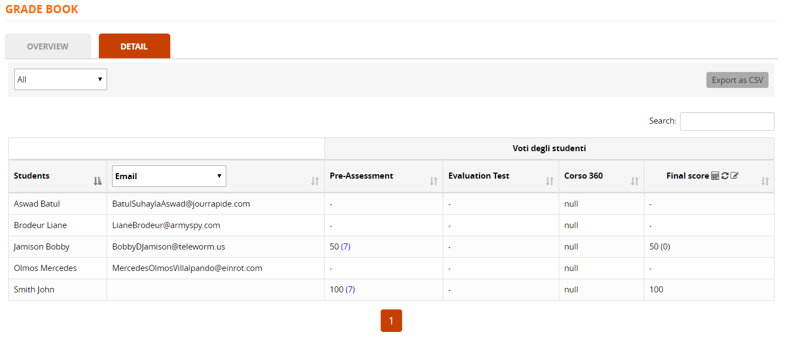Sort the Evaluation Test column
Image resolution: width=785 pixels, height=338 pixels.
point(550,180)
